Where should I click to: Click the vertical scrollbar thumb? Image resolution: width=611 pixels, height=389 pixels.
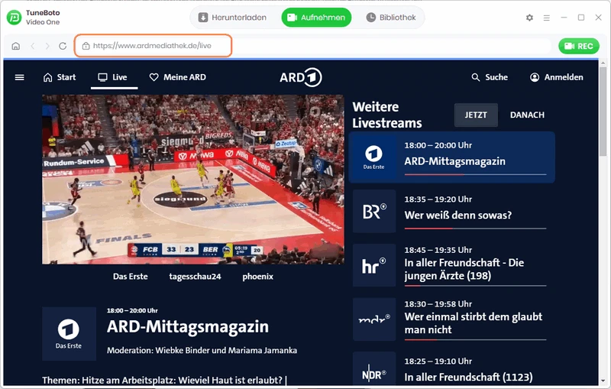tap(603, 111)
